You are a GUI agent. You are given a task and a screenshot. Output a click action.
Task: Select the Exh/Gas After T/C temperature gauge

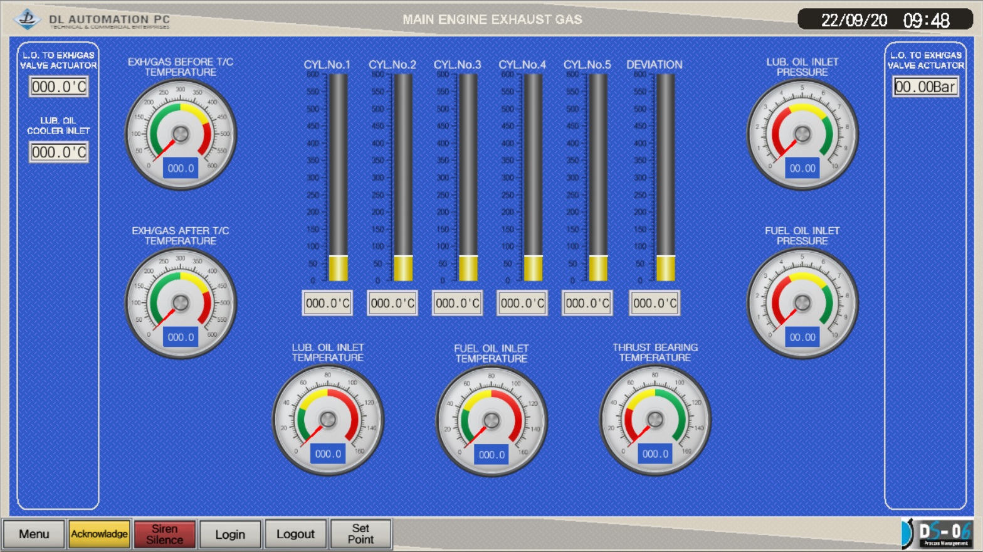point(181,303)
